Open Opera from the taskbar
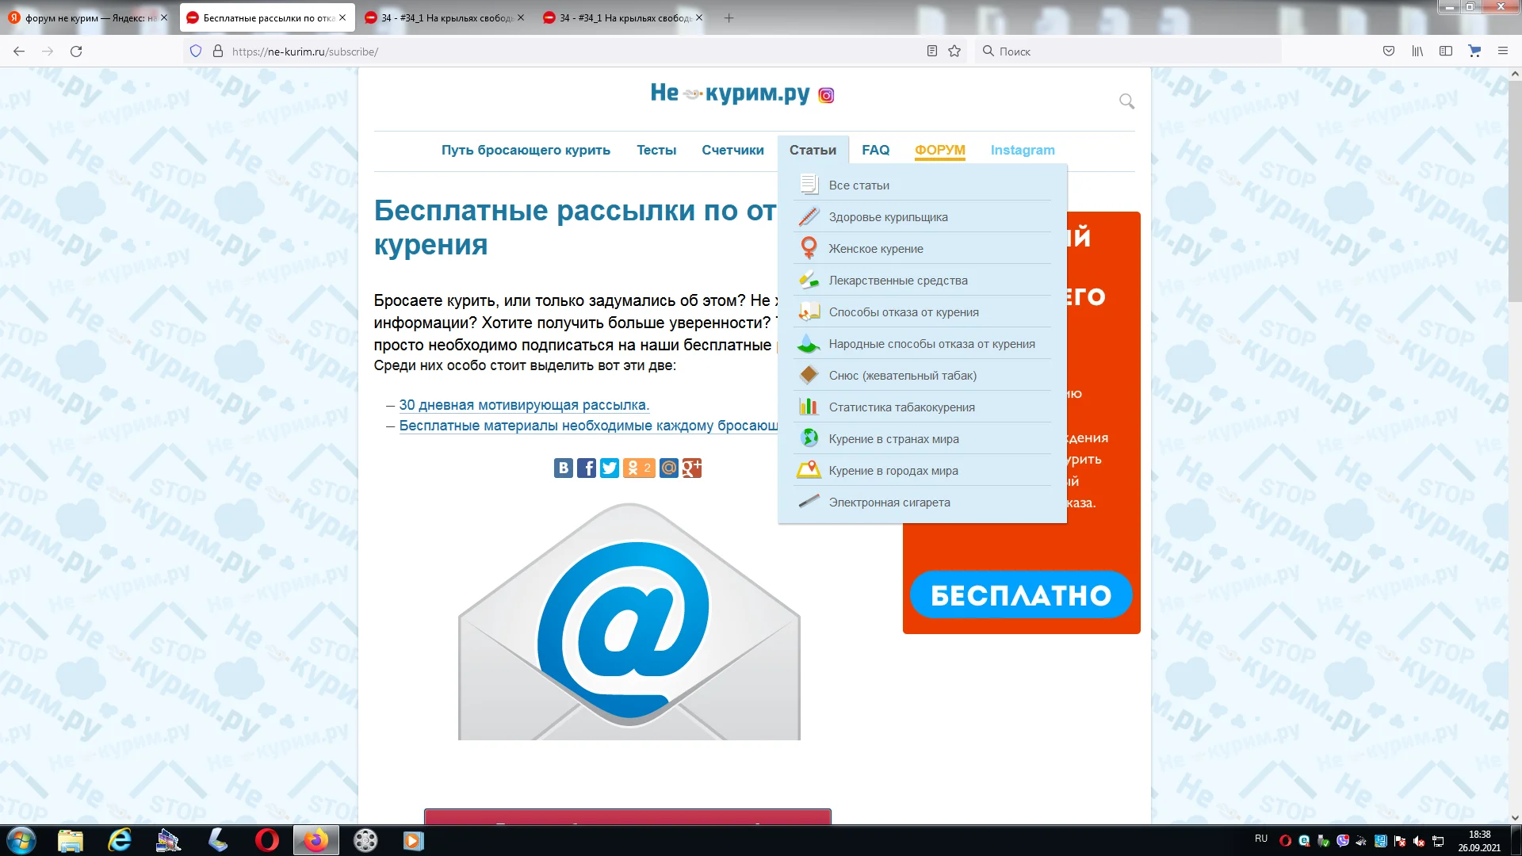Viewport: 1522px width, 856px height. click(268, 841)
